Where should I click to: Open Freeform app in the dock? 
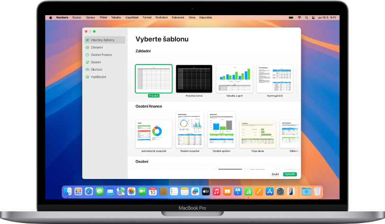tap(195, 191)
